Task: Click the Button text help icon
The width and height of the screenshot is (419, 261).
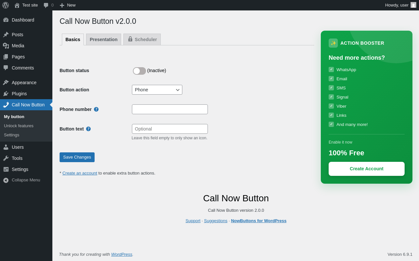Action: (x=88, y=129)
